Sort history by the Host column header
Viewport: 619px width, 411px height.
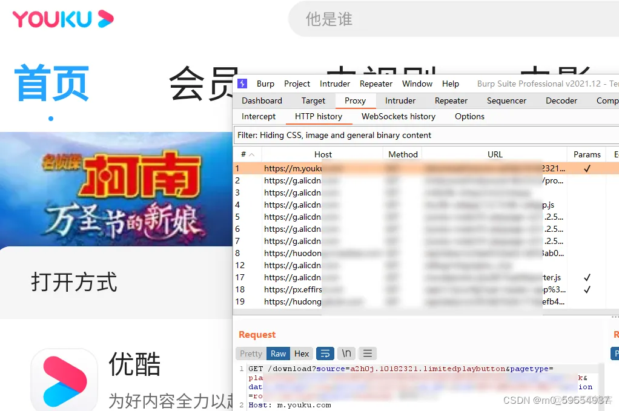(x=323, y=154)
